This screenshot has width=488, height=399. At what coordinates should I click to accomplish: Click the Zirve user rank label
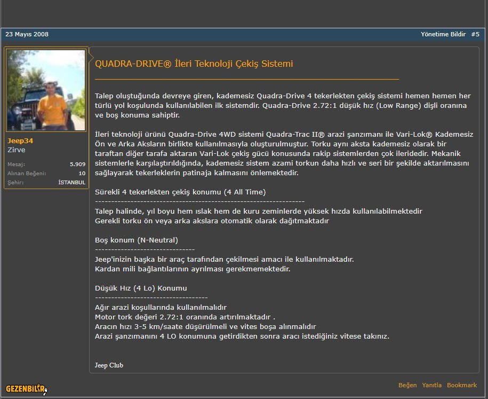pos(17,150)
